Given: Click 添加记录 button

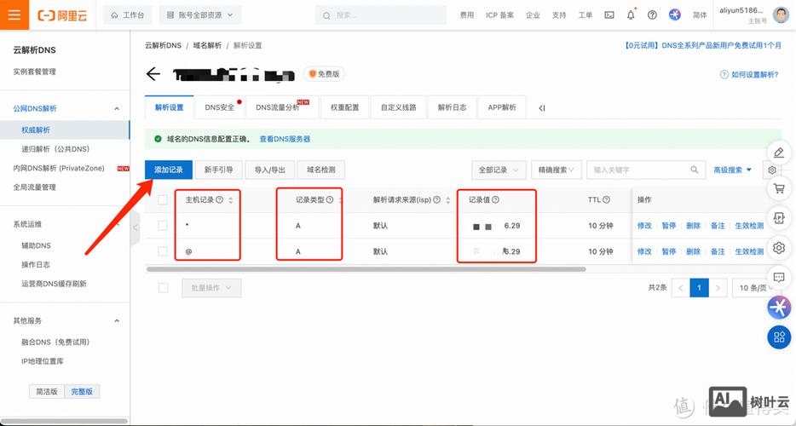Looking at the screenshot, I should tap(169, 170).
